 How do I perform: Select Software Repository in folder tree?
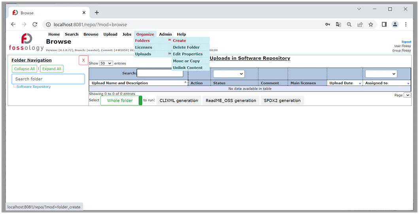[x=34, y=87]
